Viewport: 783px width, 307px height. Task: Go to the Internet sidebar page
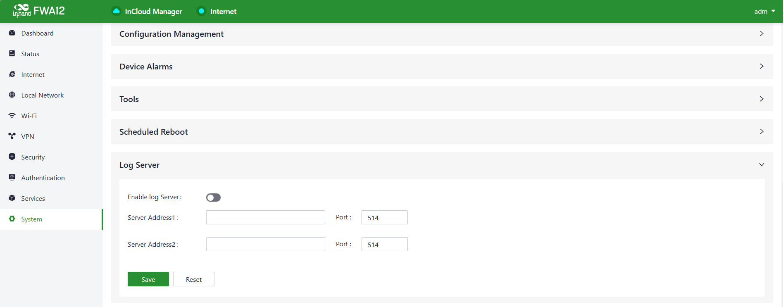coord(33,74)
